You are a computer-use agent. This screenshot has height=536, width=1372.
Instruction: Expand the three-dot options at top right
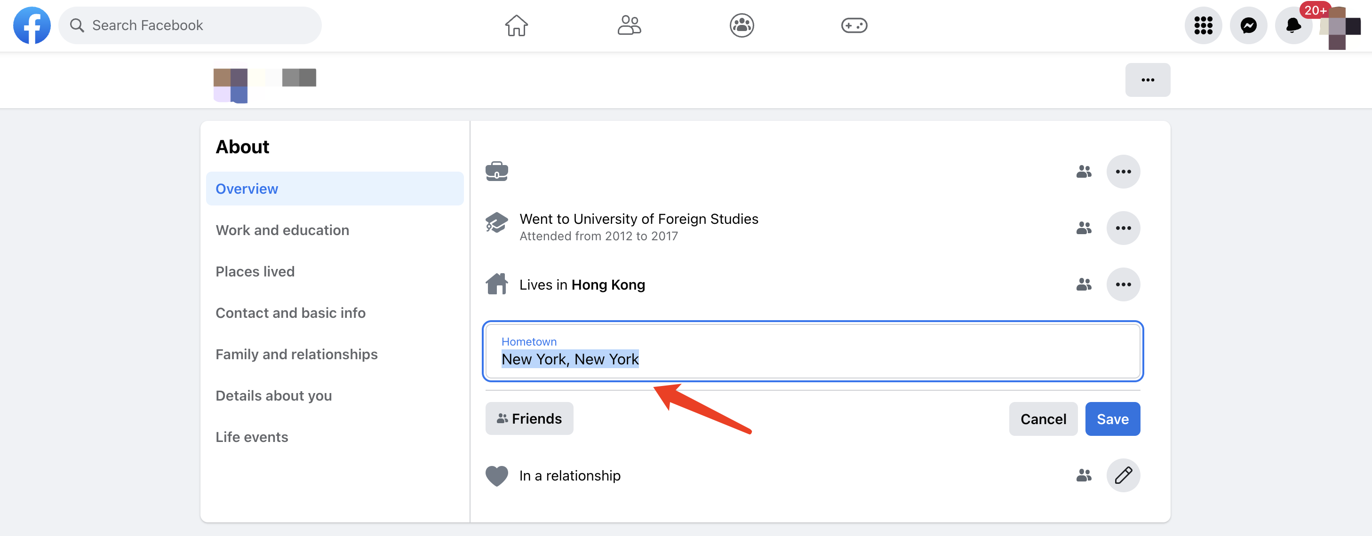point(1149,80)
